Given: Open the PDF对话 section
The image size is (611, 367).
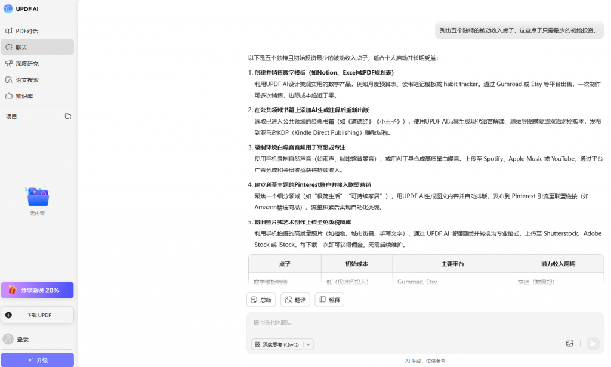Looking at the screenshot, I should point(26,31).
